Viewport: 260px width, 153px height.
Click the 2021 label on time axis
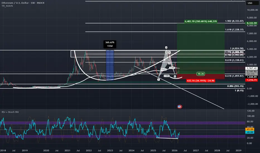click(x=67, y=150)
